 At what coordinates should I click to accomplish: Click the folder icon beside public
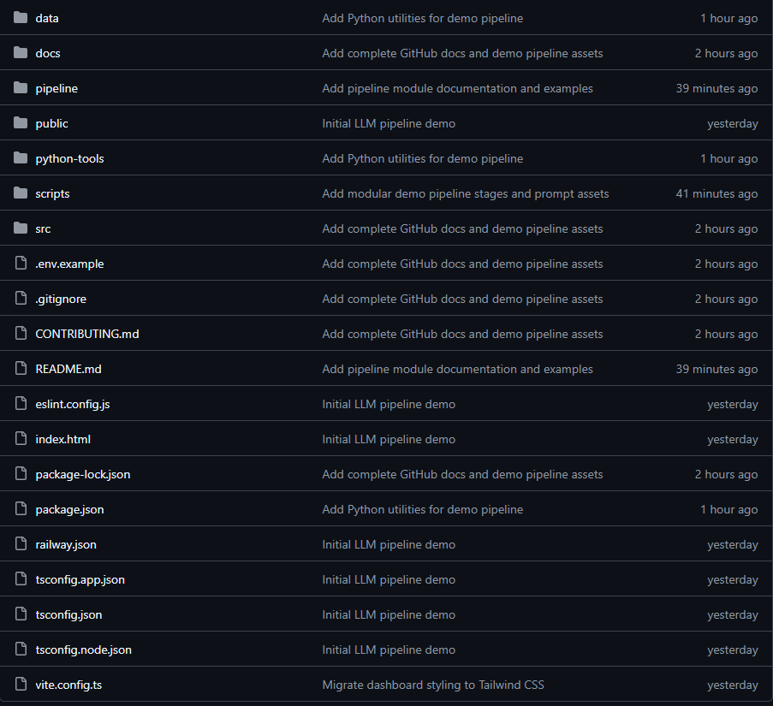(21, 123)
